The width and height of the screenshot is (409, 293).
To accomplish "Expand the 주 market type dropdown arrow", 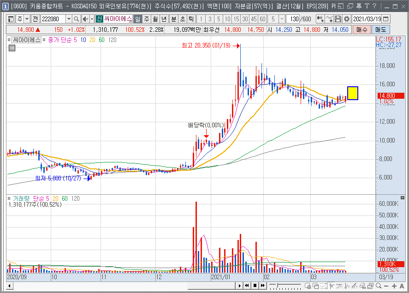I will click(x=27, y=19).
